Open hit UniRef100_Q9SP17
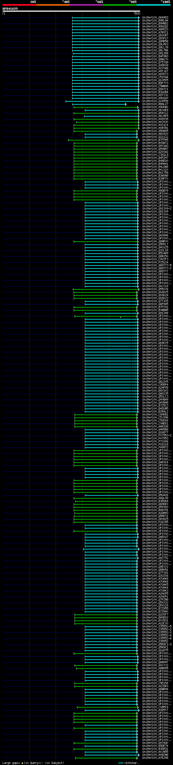 click(x=155, y=38)
